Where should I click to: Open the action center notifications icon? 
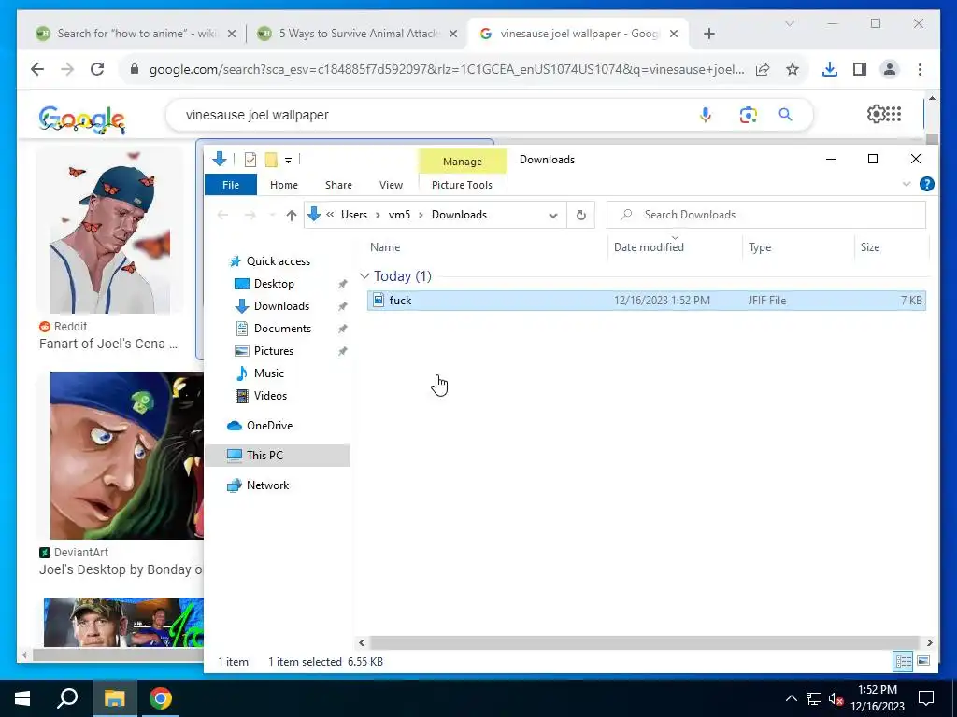926,698
